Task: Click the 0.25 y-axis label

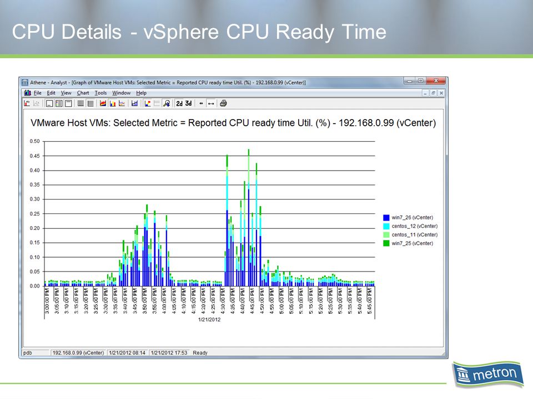Action: pos(34,214)
